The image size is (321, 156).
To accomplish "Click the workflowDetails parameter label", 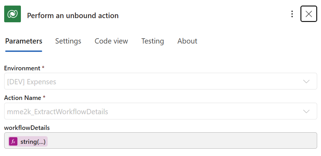I will point(27,128).
